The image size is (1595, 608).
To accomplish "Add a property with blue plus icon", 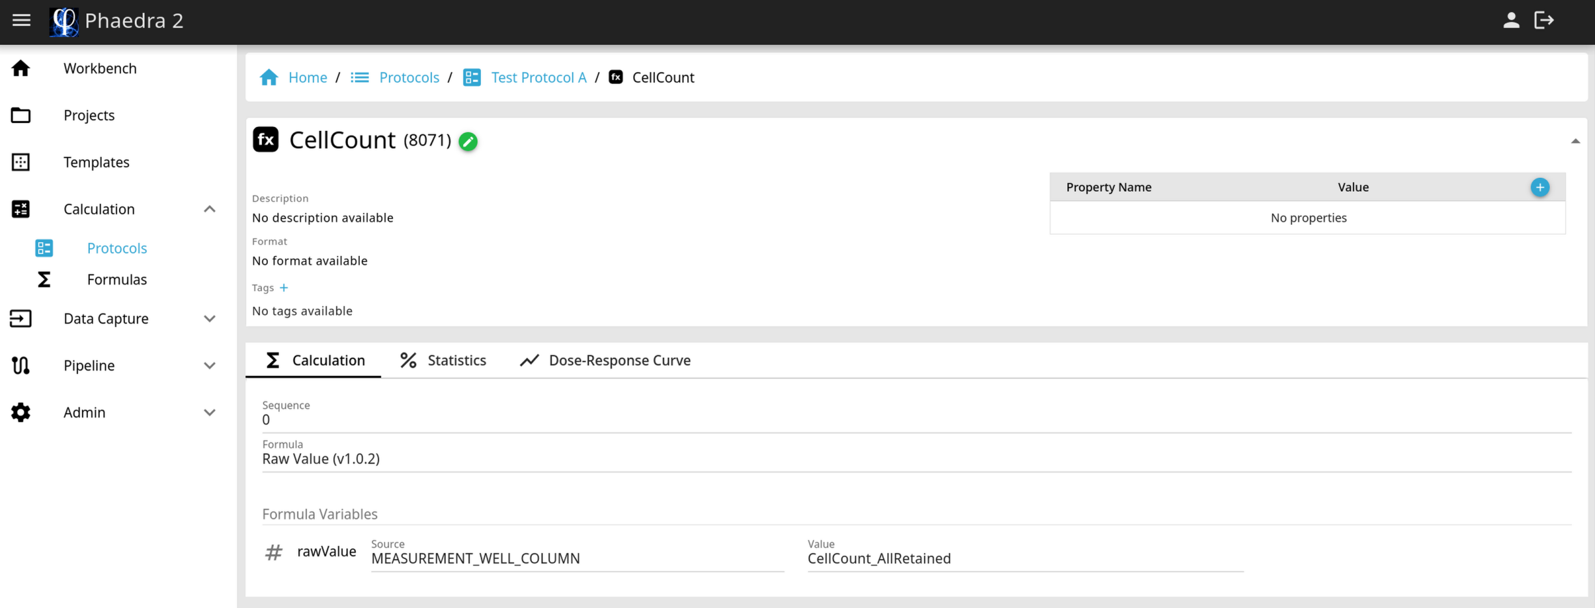I will [1540, 188].
